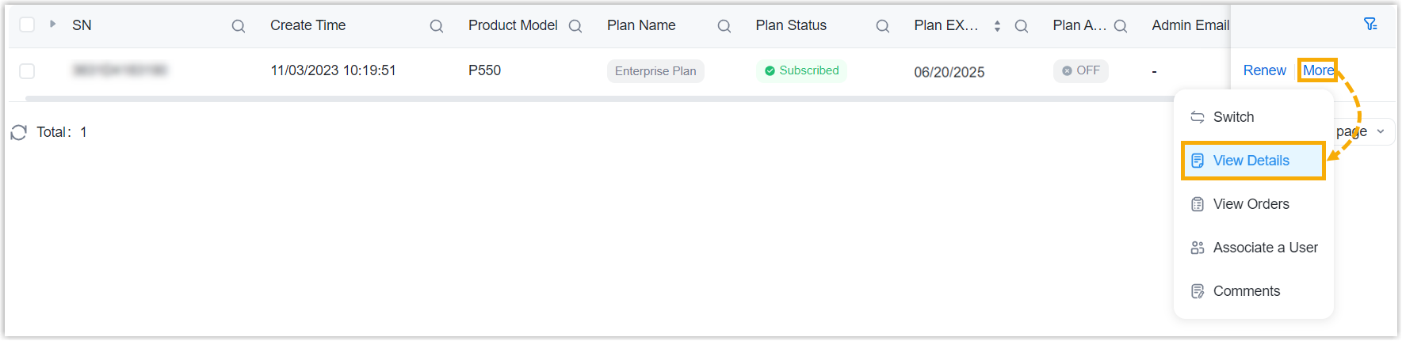Expand all rows with header arrow
The width and height of the screenshot is (1402, 341).
53,25
